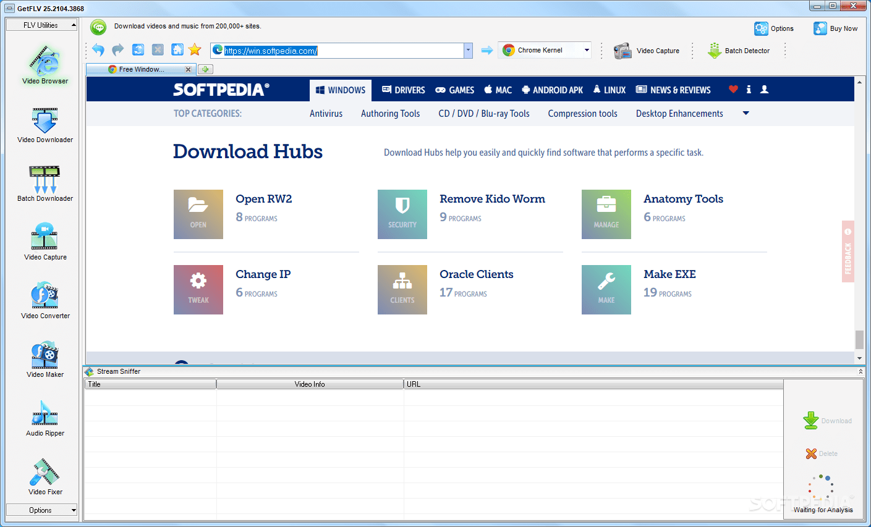Switch to the DRIVERS section on Softpedia
This screenshot has height=527, width=871.
click(x=403, y=90)
